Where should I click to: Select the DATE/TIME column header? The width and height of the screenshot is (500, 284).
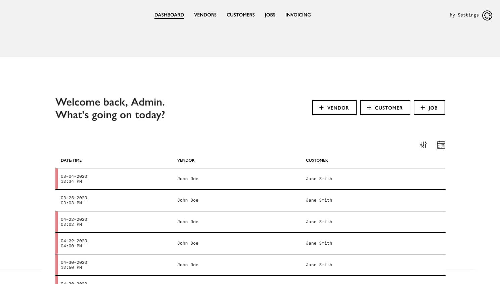click(71, 160)
